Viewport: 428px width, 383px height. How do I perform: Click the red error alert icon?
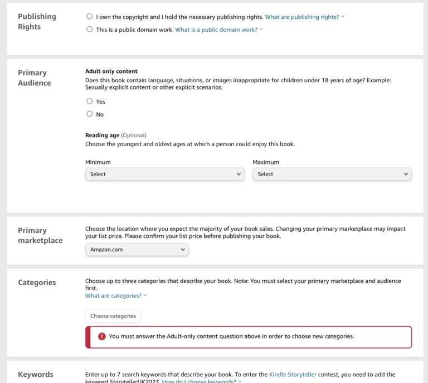(x=102, y=336)
